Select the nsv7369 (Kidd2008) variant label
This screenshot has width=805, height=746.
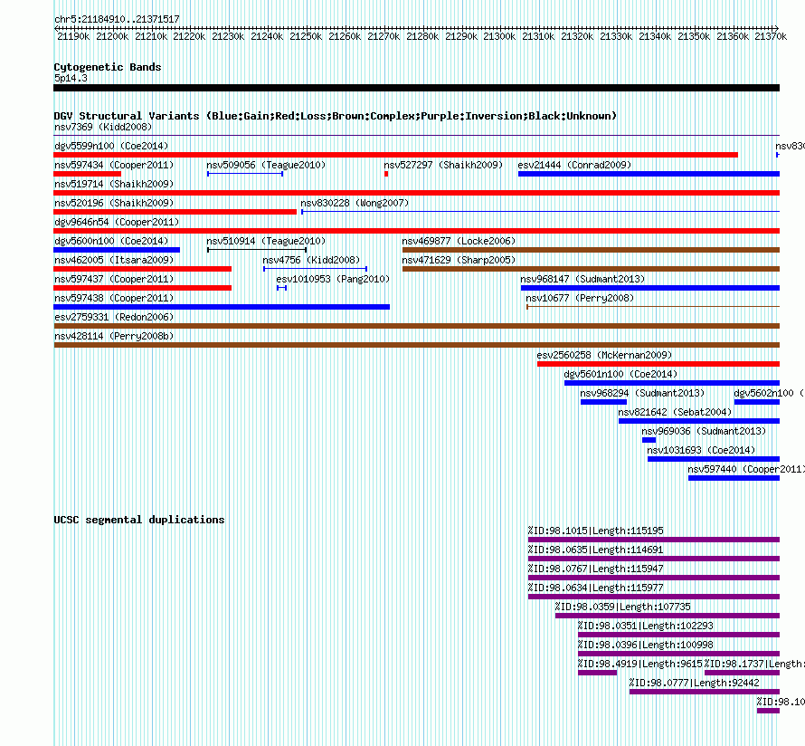tap(103, 127)
